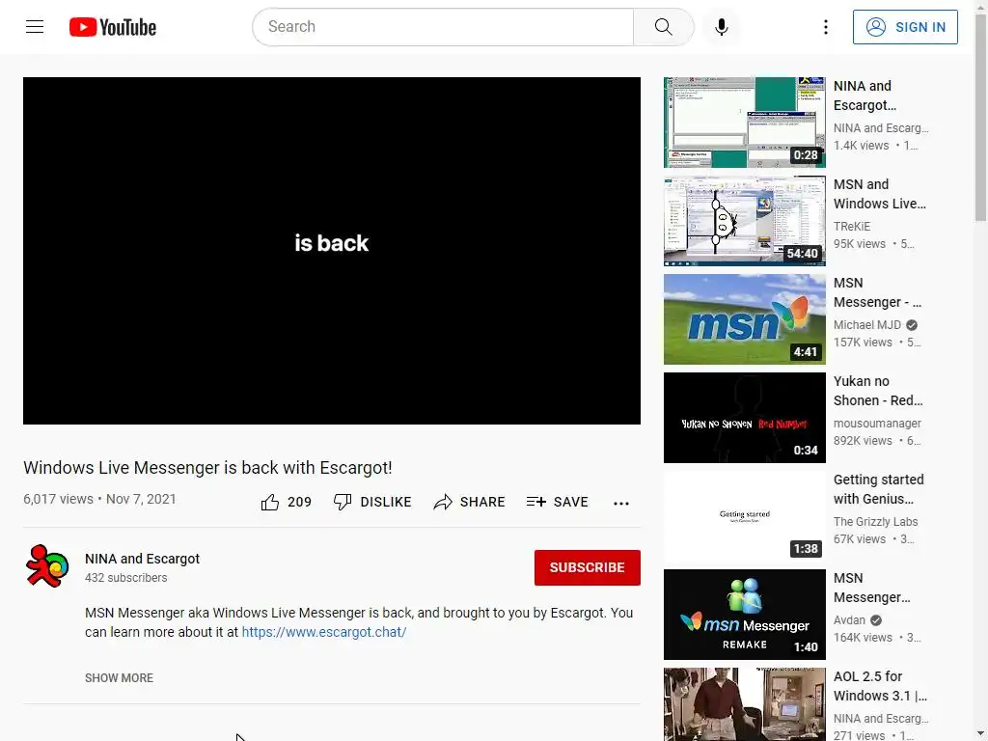Like the video with thumbs up
Viewport: 988px width, 741px height.
tap(270, 502)
